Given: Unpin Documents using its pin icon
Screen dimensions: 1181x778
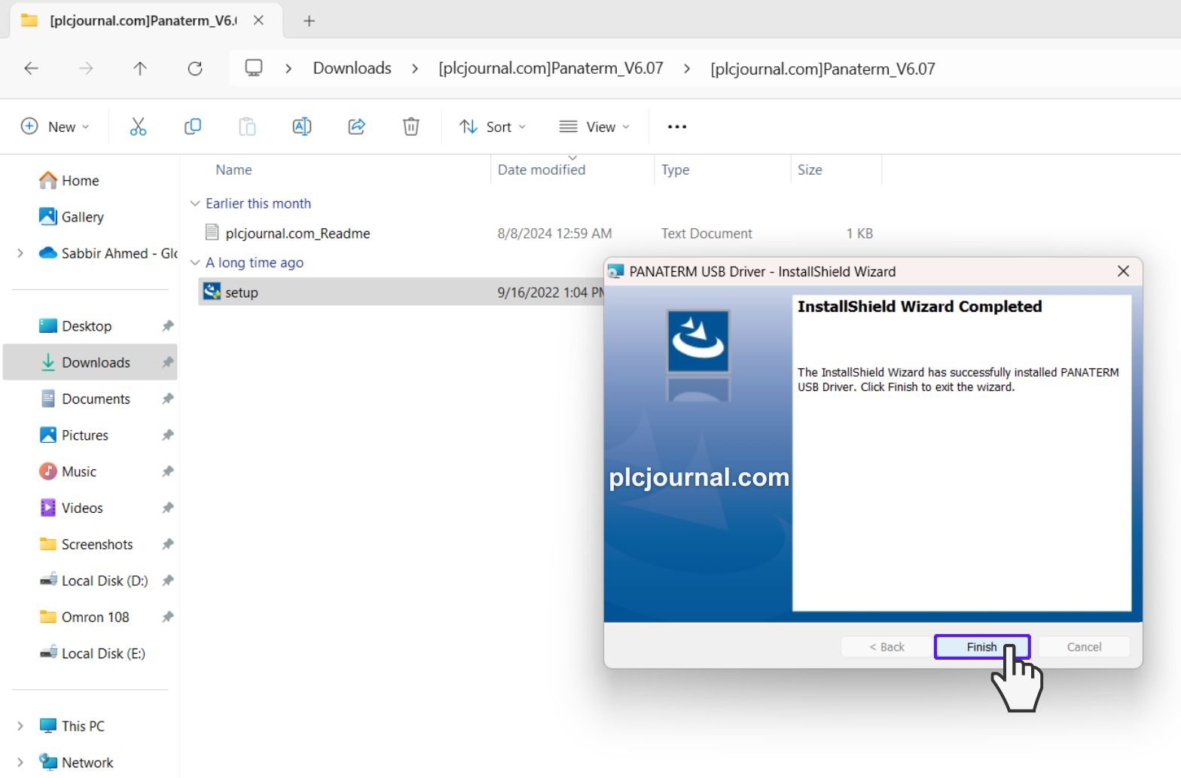Looking at the screenshot, I should (x=167, y=398).
